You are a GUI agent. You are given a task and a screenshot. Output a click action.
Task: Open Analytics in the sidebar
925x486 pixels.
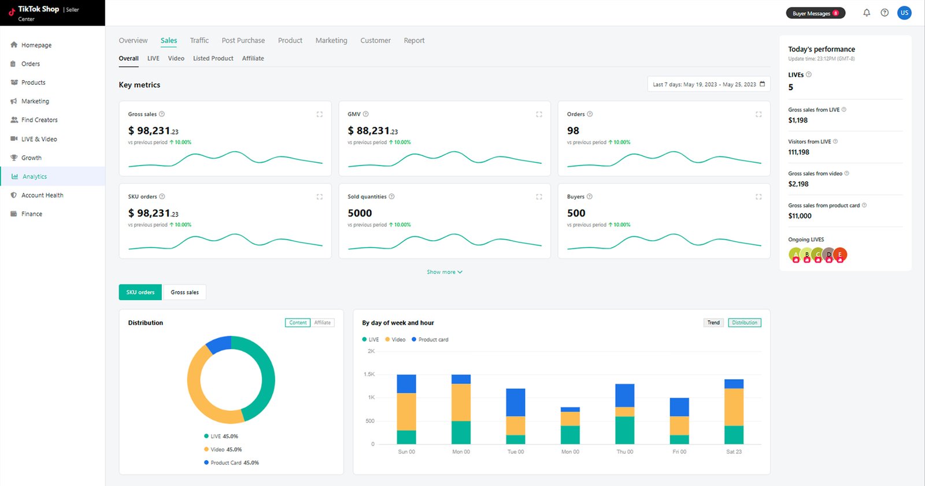pos(35,177)
